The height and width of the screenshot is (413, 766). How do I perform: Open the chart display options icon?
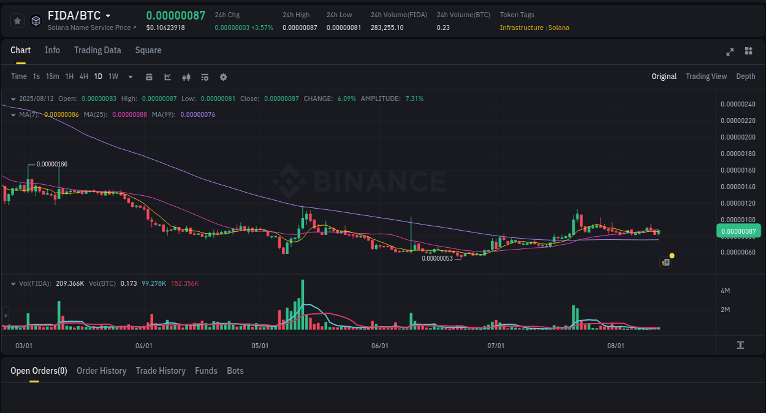click(205, 77)
